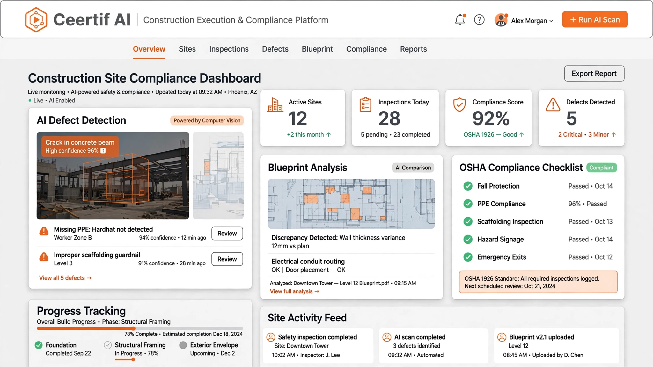Switch to the Reports tab

point(413,49)
